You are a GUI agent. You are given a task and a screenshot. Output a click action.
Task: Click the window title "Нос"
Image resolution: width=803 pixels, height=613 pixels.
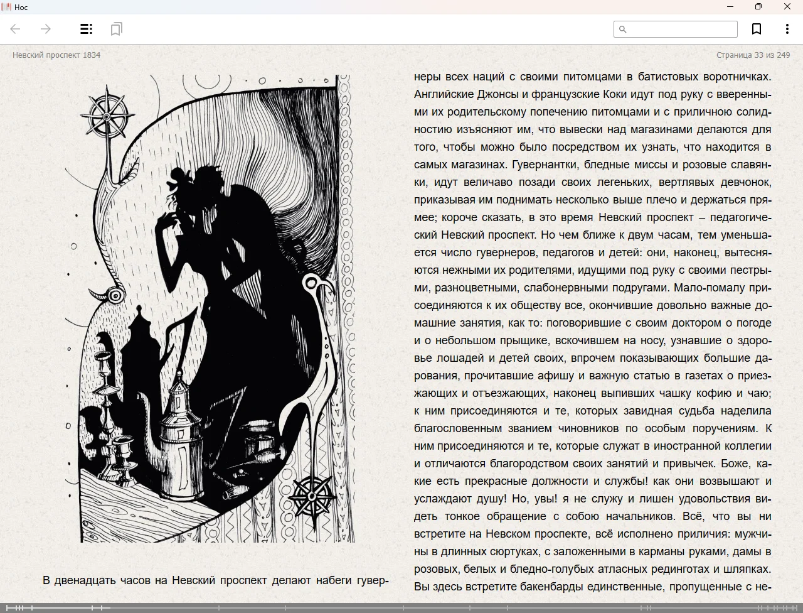coord(21,7)
